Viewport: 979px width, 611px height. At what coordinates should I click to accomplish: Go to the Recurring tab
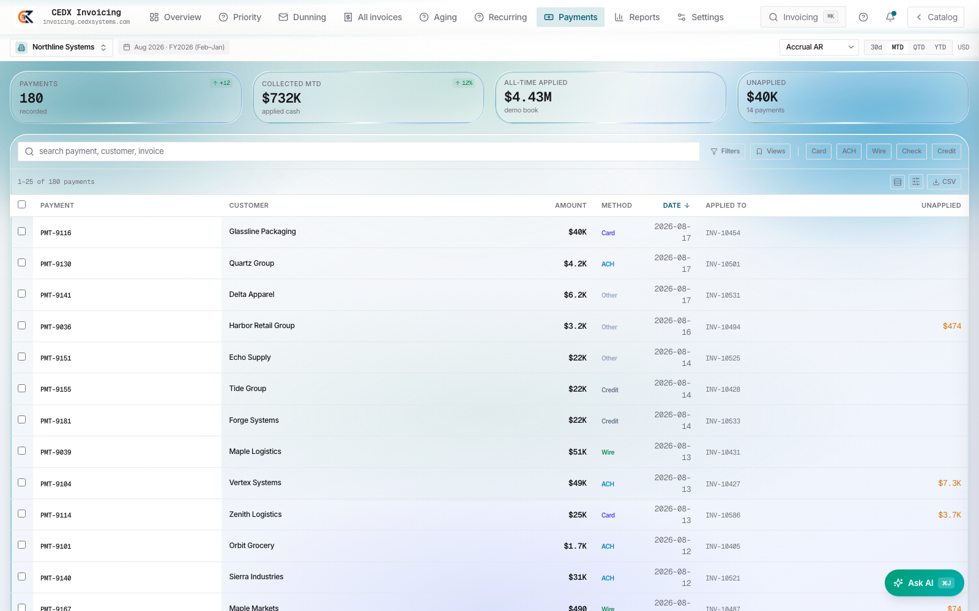pyautogui.click(x=501, y=17)
